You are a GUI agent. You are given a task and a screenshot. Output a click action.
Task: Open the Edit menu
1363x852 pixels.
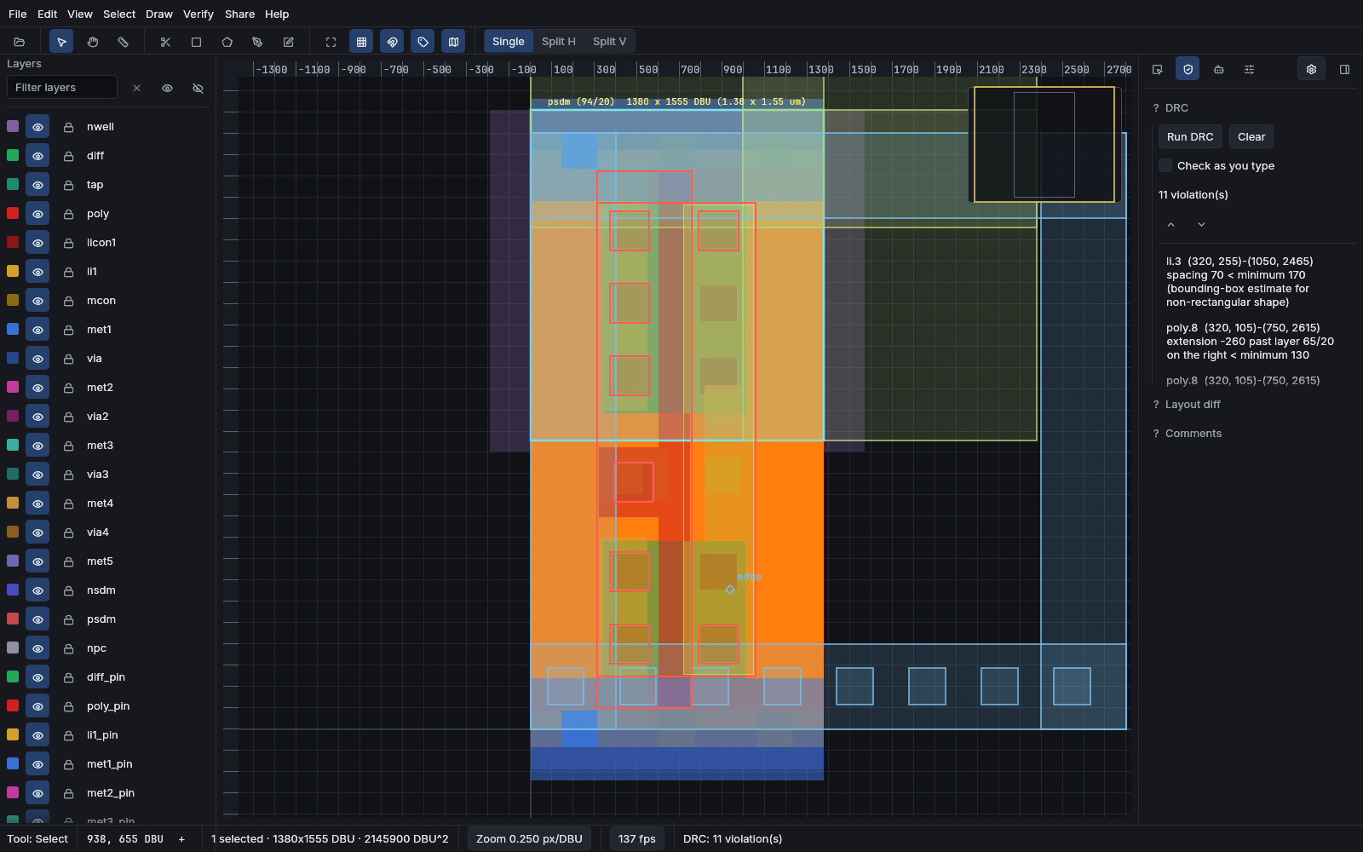point(48,14)
